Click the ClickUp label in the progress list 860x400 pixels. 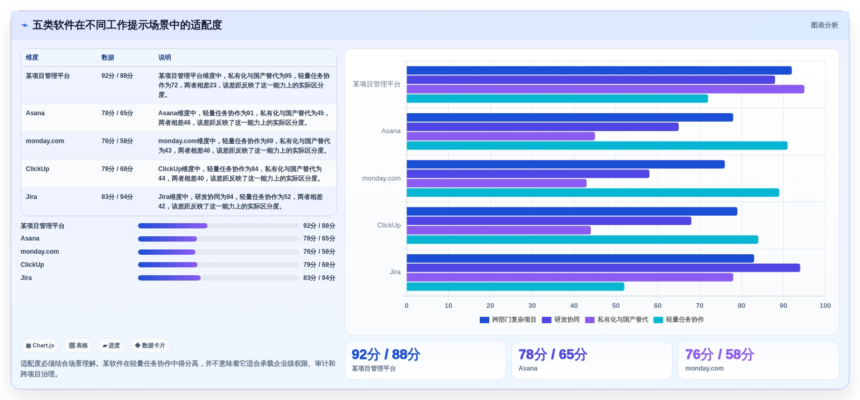click(32, 265)
